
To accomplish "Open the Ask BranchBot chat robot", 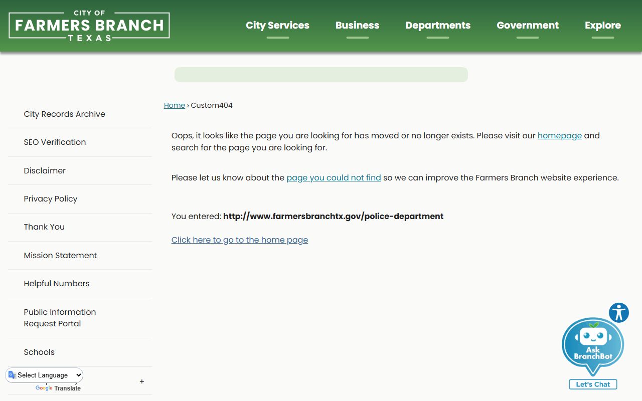I will 593,347.
